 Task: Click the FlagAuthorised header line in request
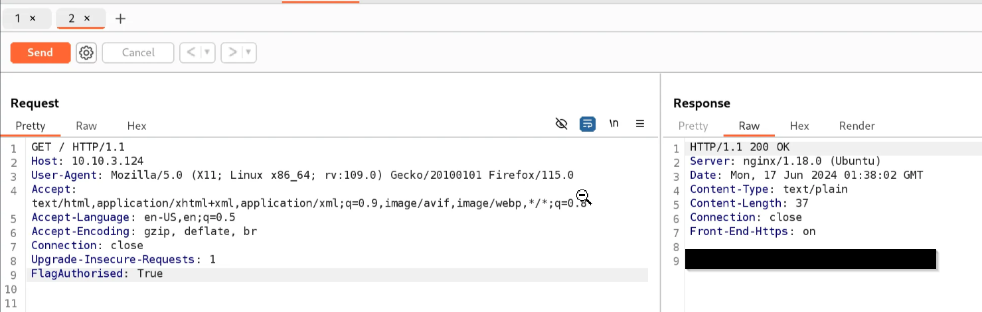97,274
